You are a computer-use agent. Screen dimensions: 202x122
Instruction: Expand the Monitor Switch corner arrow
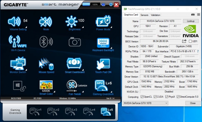pos(26,70)
